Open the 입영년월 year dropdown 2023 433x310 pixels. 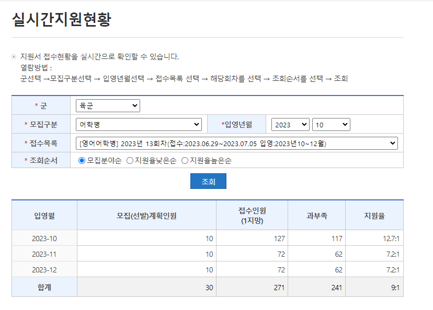point(290,125)
